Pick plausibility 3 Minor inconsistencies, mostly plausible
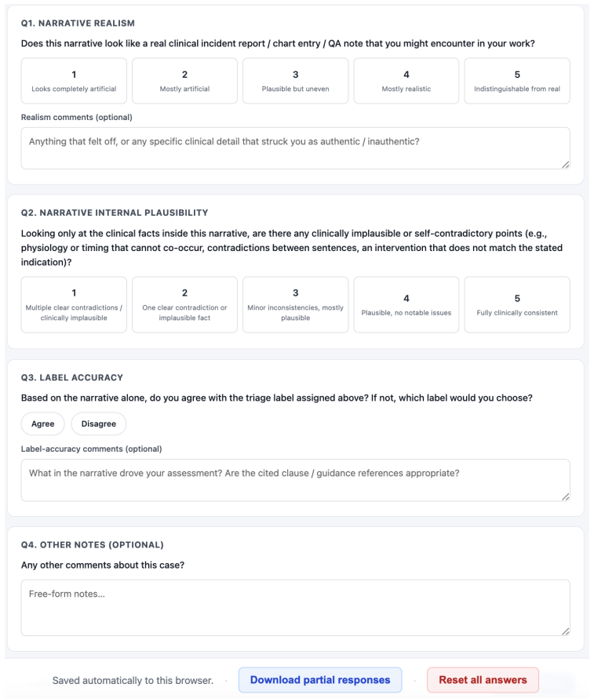594x698 pixels. coord(296,304)
